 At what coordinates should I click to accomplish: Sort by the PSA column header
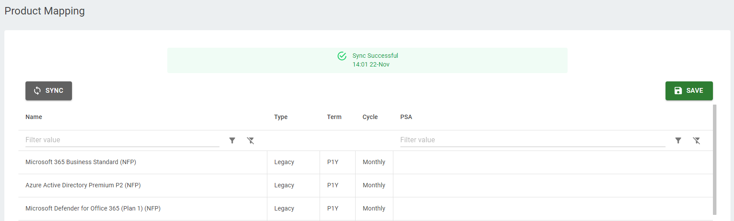(x=406, y=117)
